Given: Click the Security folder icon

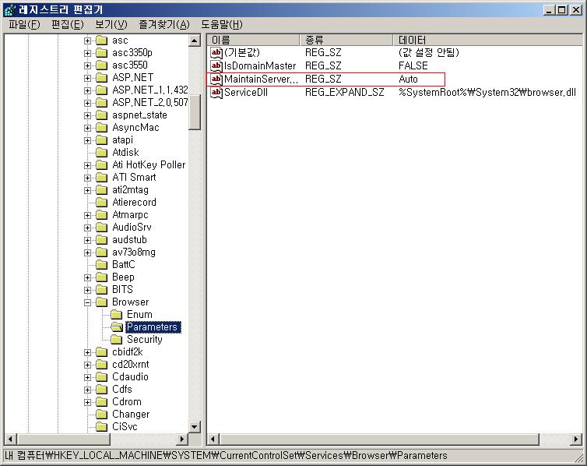Looking at the screenshot, I should click(x=117, y=340).
